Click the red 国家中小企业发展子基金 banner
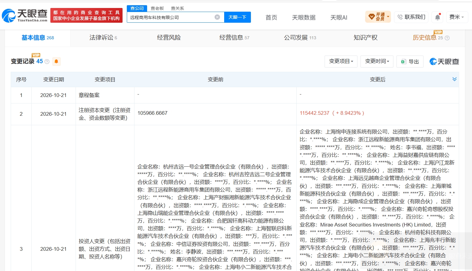 tap(86, 15)
